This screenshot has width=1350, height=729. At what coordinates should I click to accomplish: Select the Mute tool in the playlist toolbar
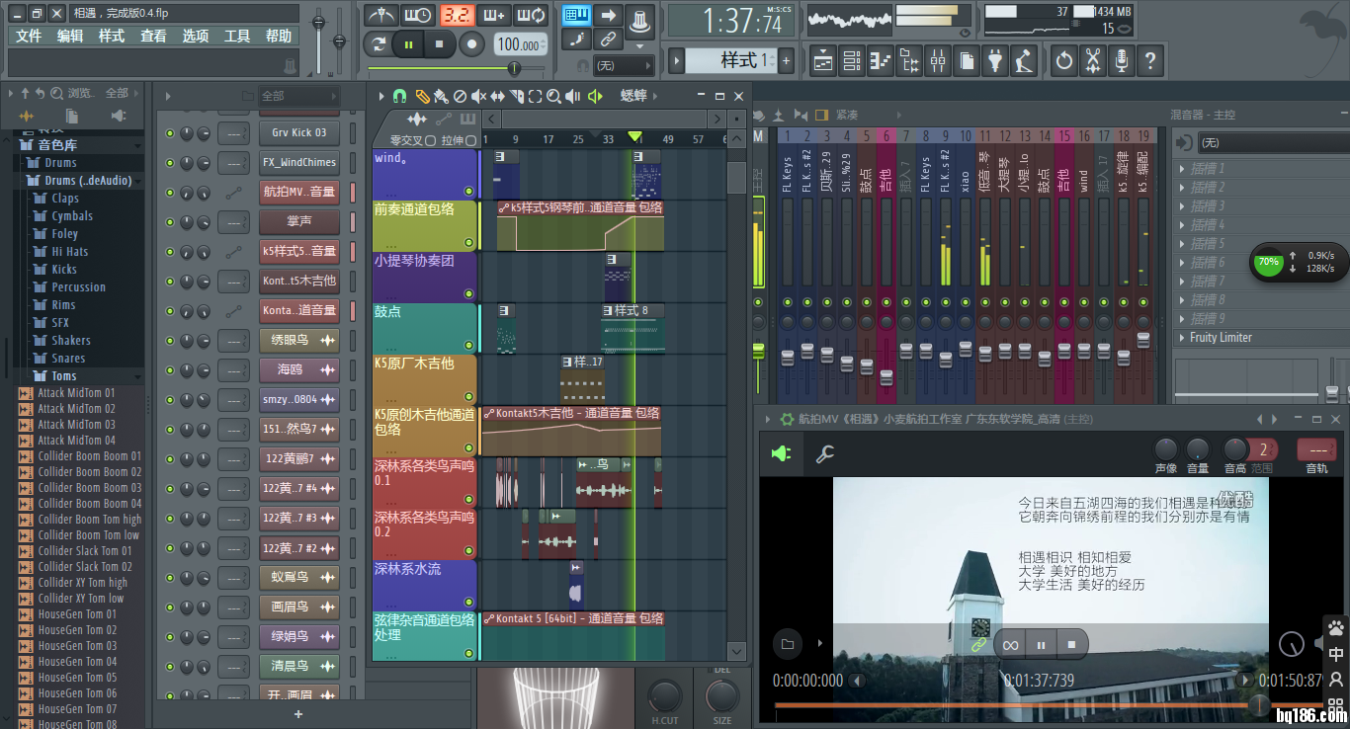tap(478, 96)
